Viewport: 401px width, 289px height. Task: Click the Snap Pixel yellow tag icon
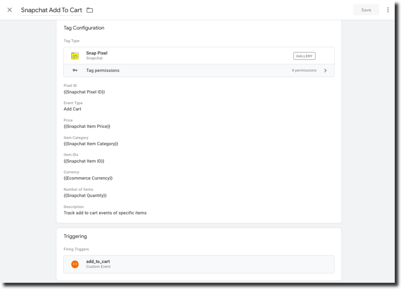tap(75, 56)
